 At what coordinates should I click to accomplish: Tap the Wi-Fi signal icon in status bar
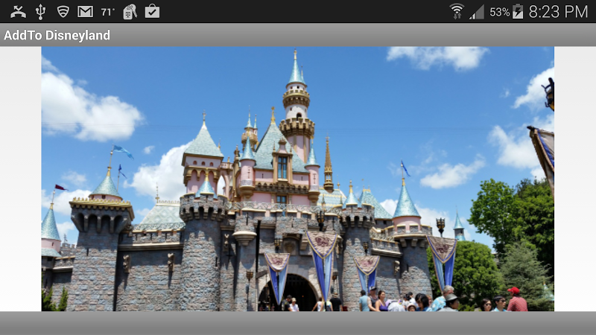(457, 11)
